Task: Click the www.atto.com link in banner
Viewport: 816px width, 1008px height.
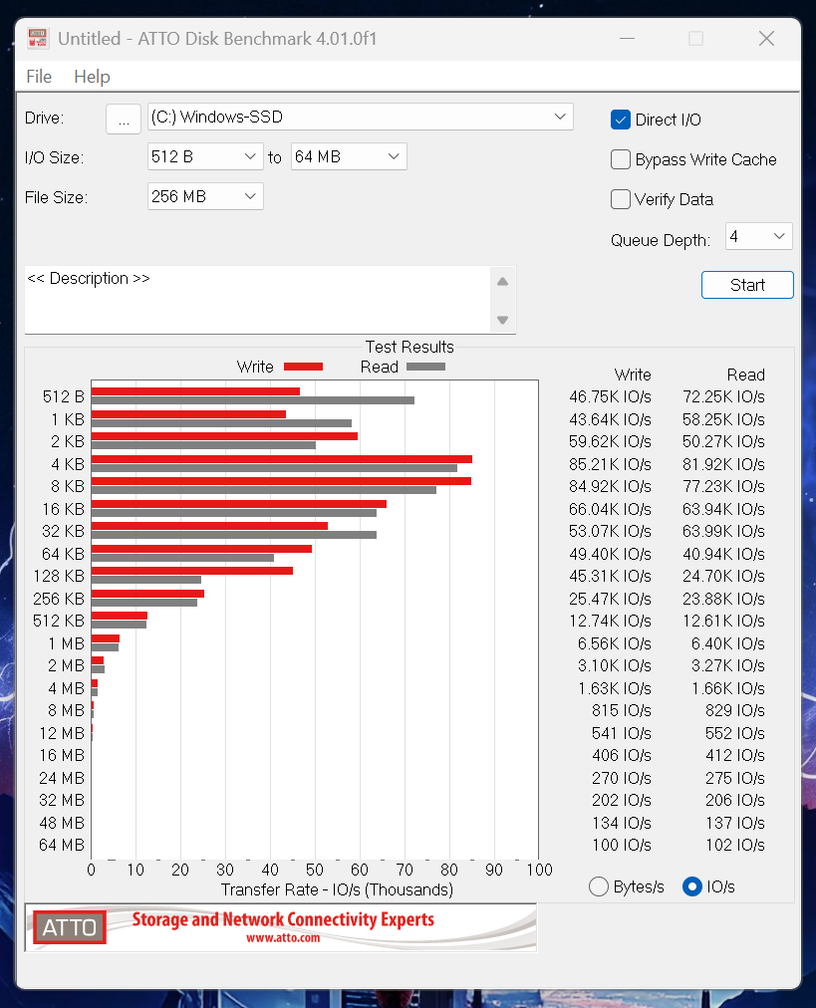Action: tap(283, 938)
